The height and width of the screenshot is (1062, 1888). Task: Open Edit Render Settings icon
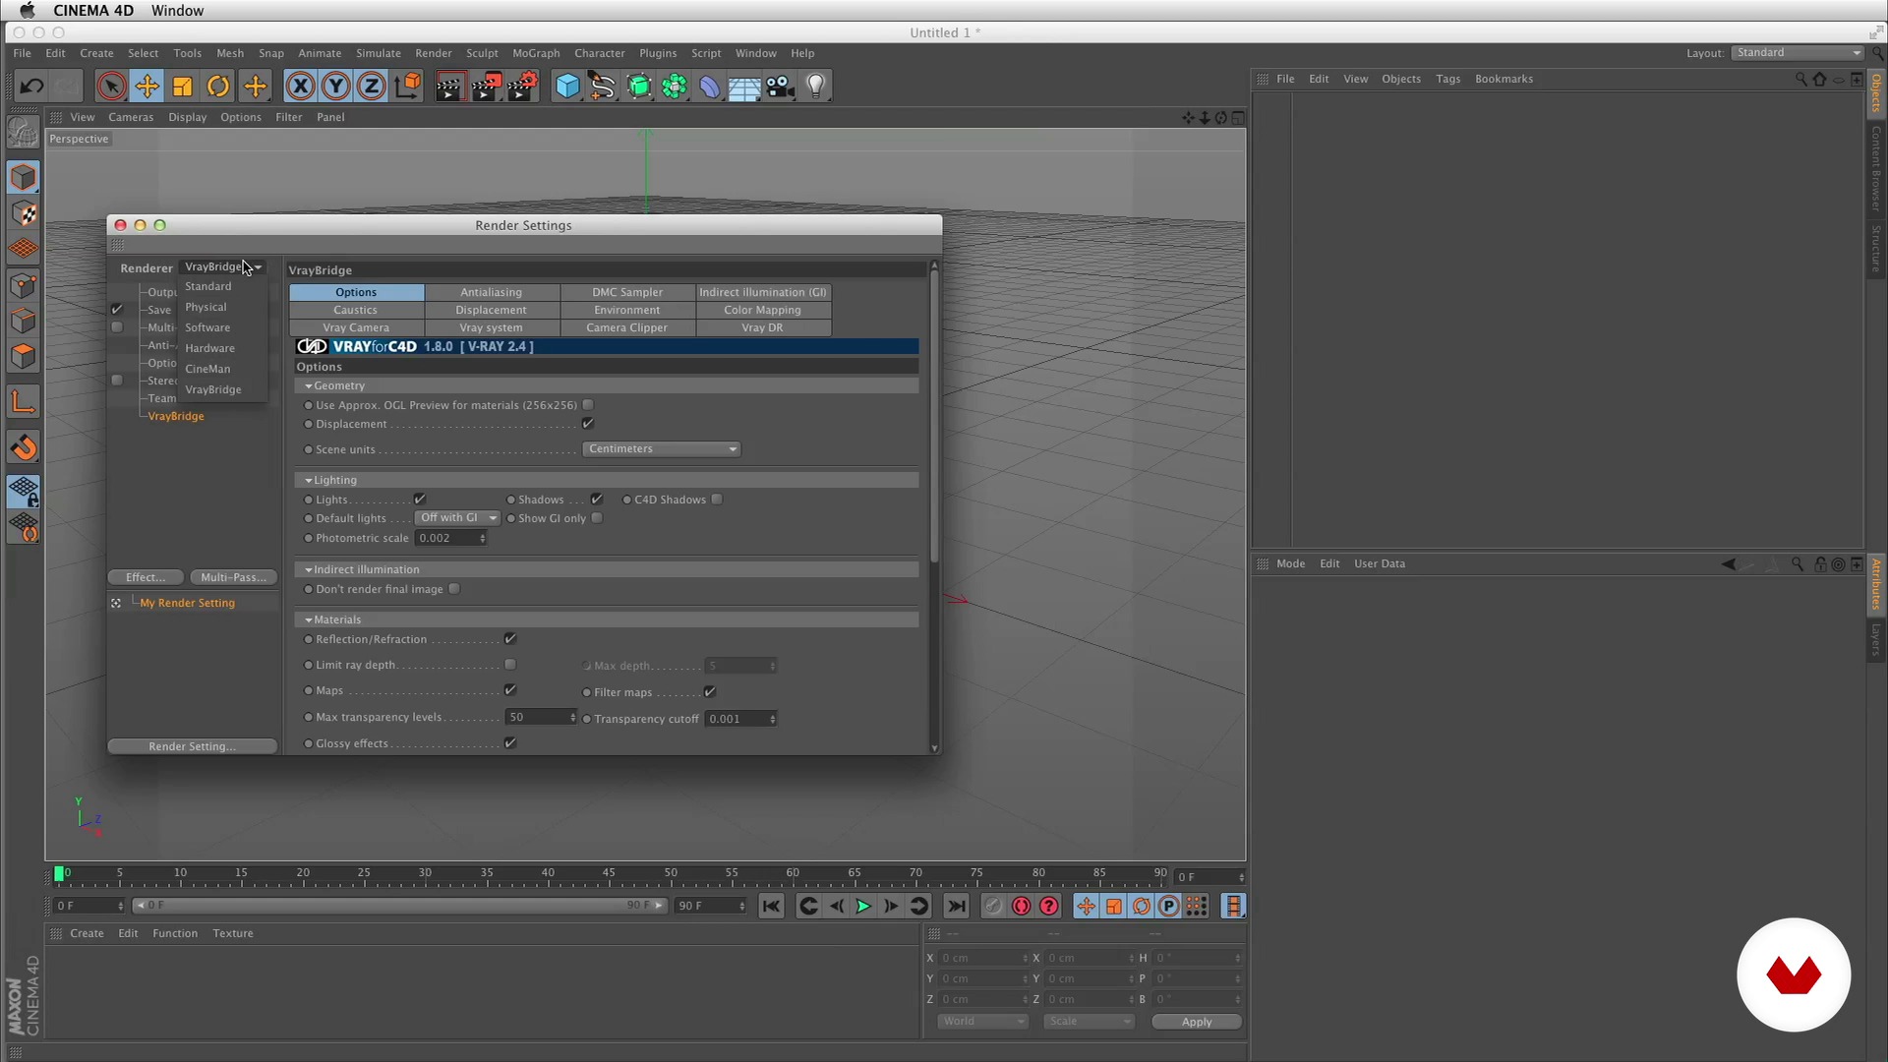[522, 87]
